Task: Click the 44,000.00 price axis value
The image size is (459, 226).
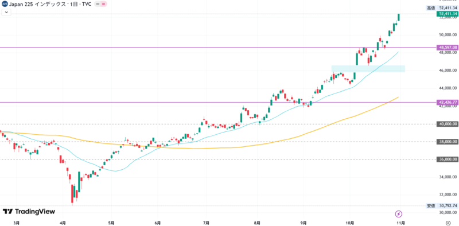Action: pos(448,88)
